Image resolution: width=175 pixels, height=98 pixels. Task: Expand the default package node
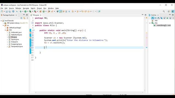5,28
